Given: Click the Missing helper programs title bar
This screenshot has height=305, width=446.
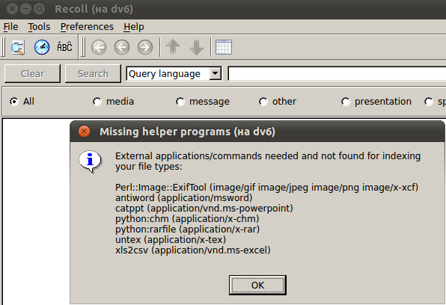Looking at the screenshot, I should coord(257,132).
